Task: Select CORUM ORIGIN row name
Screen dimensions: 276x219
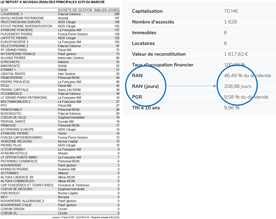Action: [x=12, y=209]
